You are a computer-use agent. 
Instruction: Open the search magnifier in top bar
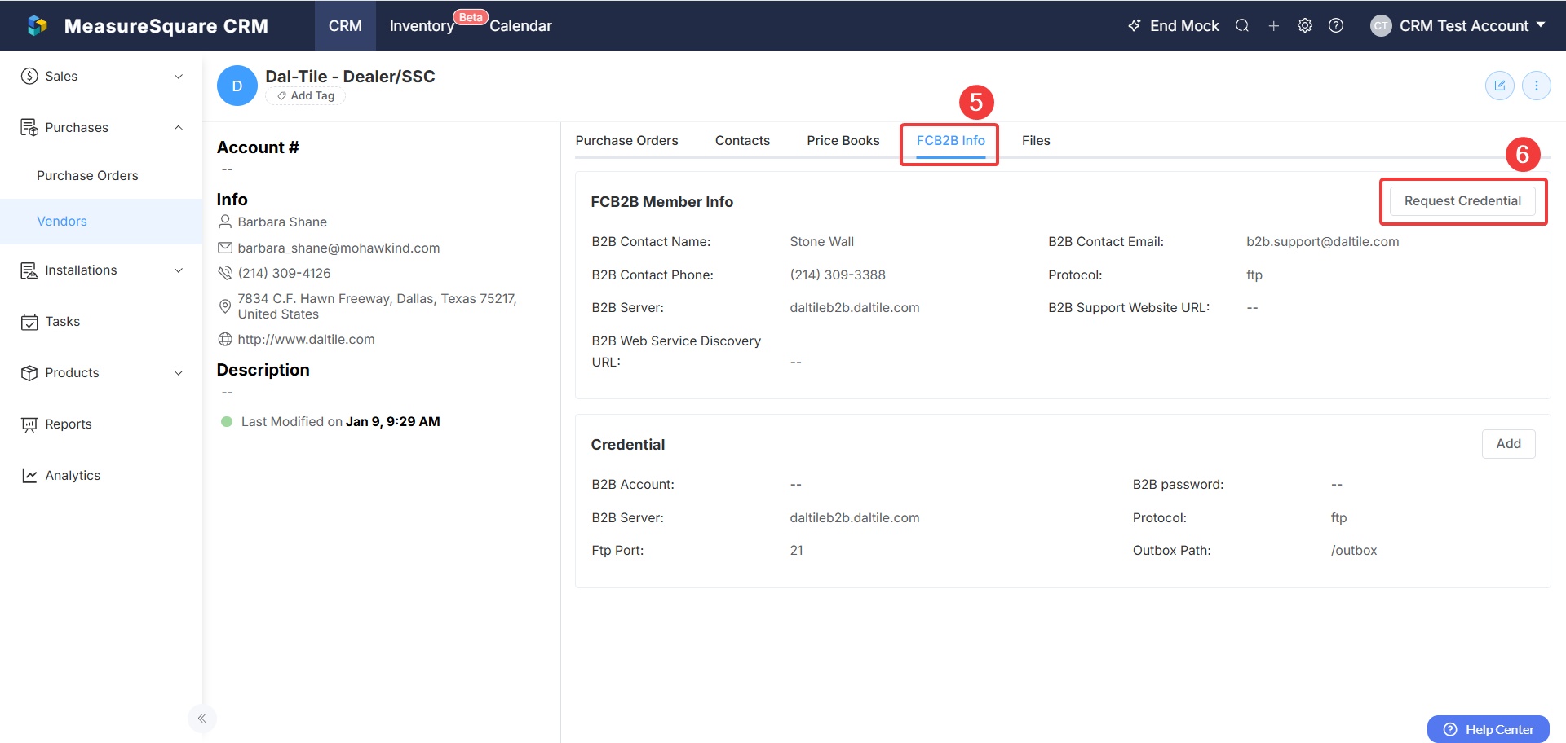(1242, 25)
